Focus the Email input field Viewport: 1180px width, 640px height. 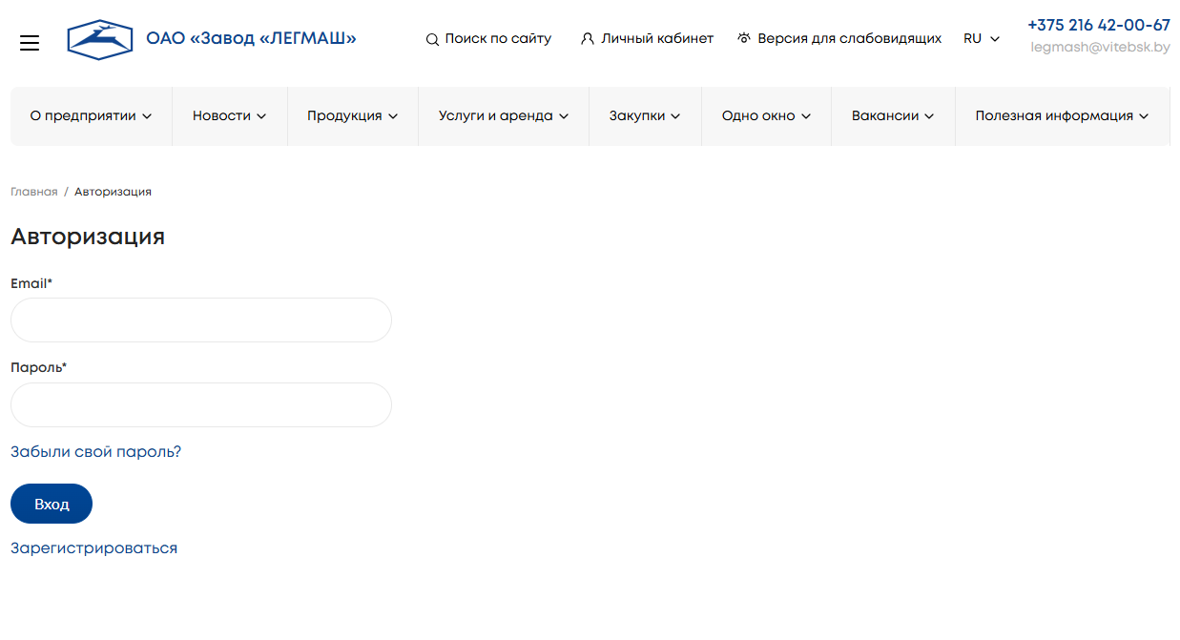click(x=201, y=320)
